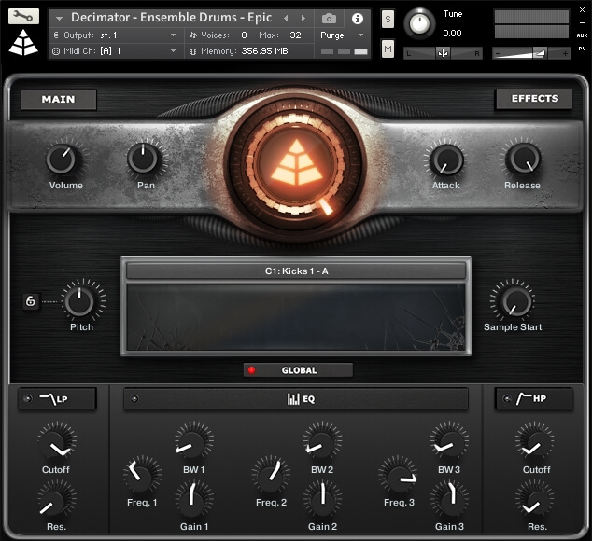Click the HP Res. knob

(535, 499)
